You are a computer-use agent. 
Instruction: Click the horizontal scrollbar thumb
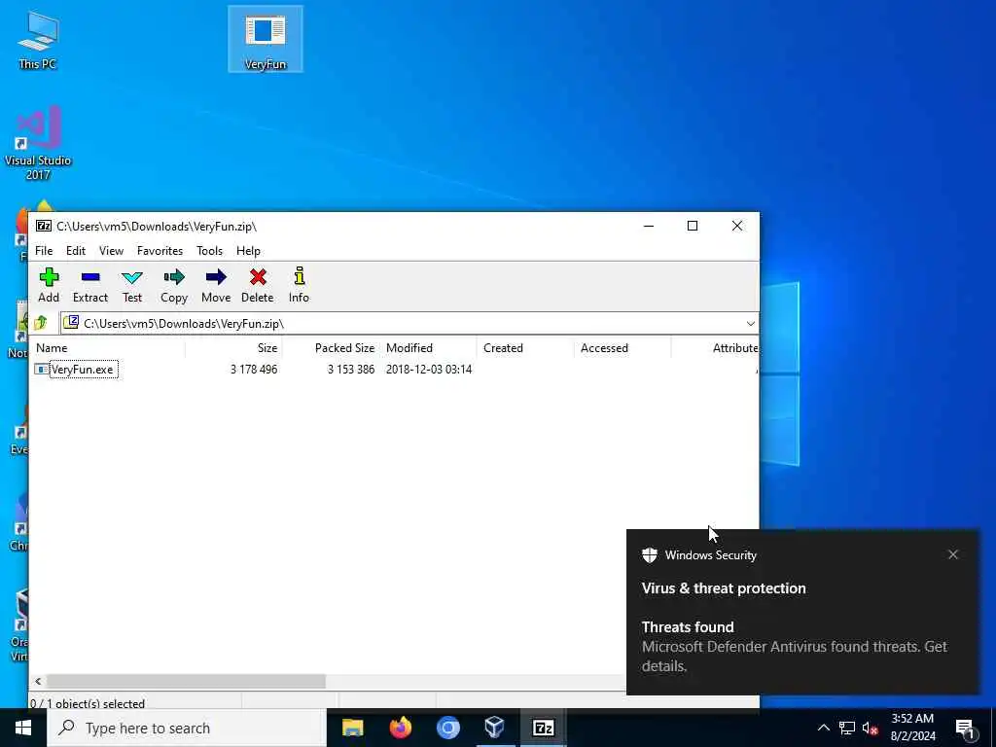tap(186, 681)
